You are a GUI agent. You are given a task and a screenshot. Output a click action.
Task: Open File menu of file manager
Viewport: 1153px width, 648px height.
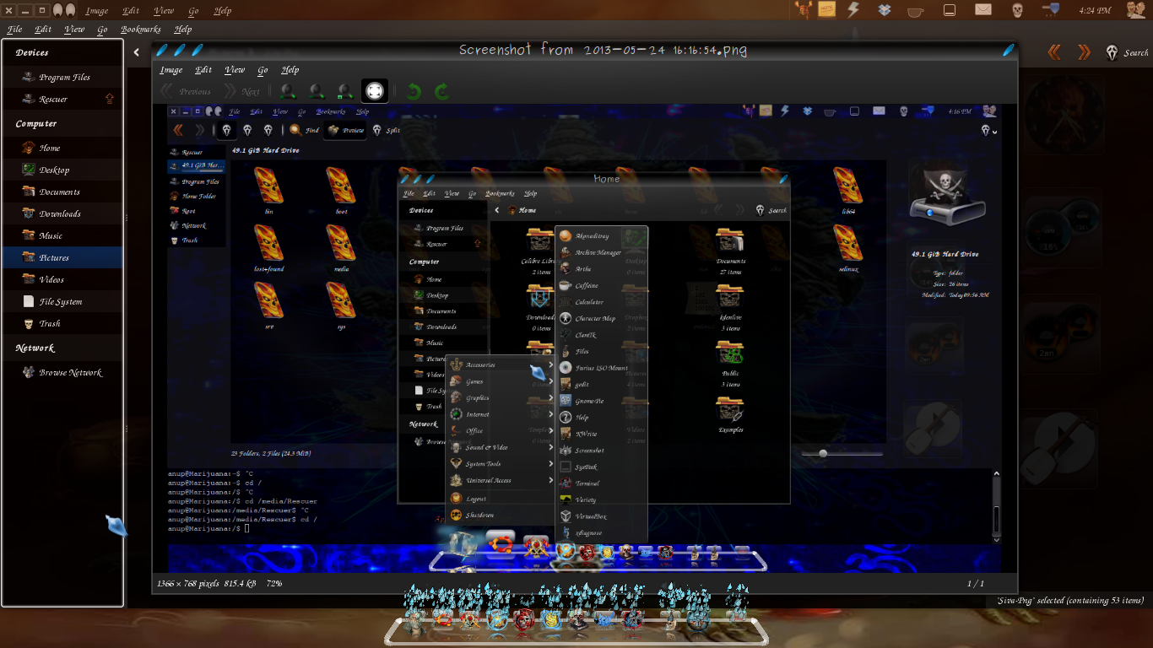coord(14,30)
